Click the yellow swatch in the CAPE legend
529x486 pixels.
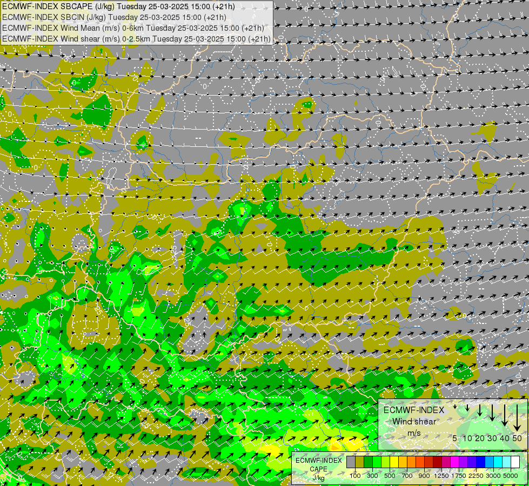[x=394, y=462]
